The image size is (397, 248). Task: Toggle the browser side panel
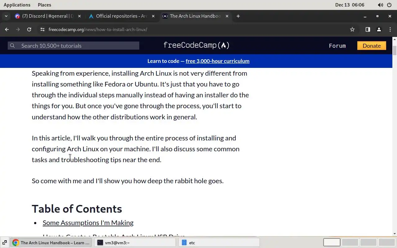pyautogui.click(x=368, y=29)
